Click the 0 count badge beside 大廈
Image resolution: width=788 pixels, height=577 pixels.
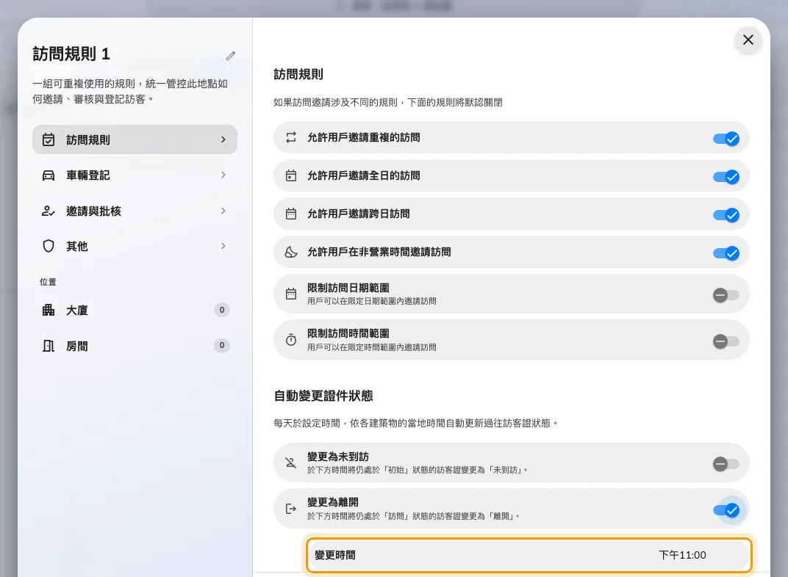pos(222,310)
